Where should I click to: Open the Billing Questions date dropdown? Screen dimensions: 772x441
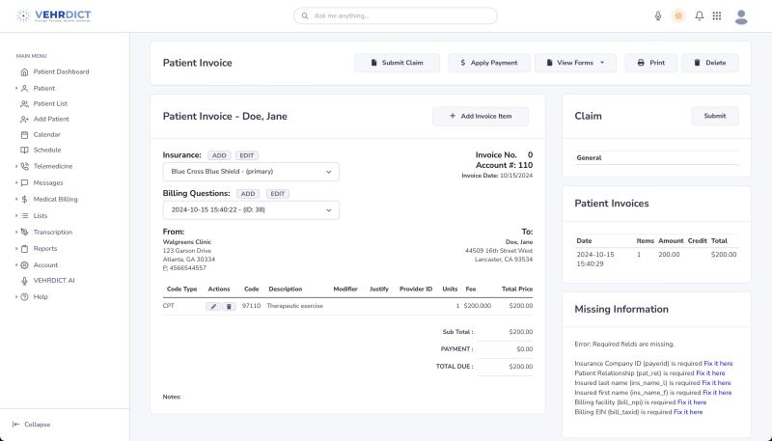click(x=251, y=209)
